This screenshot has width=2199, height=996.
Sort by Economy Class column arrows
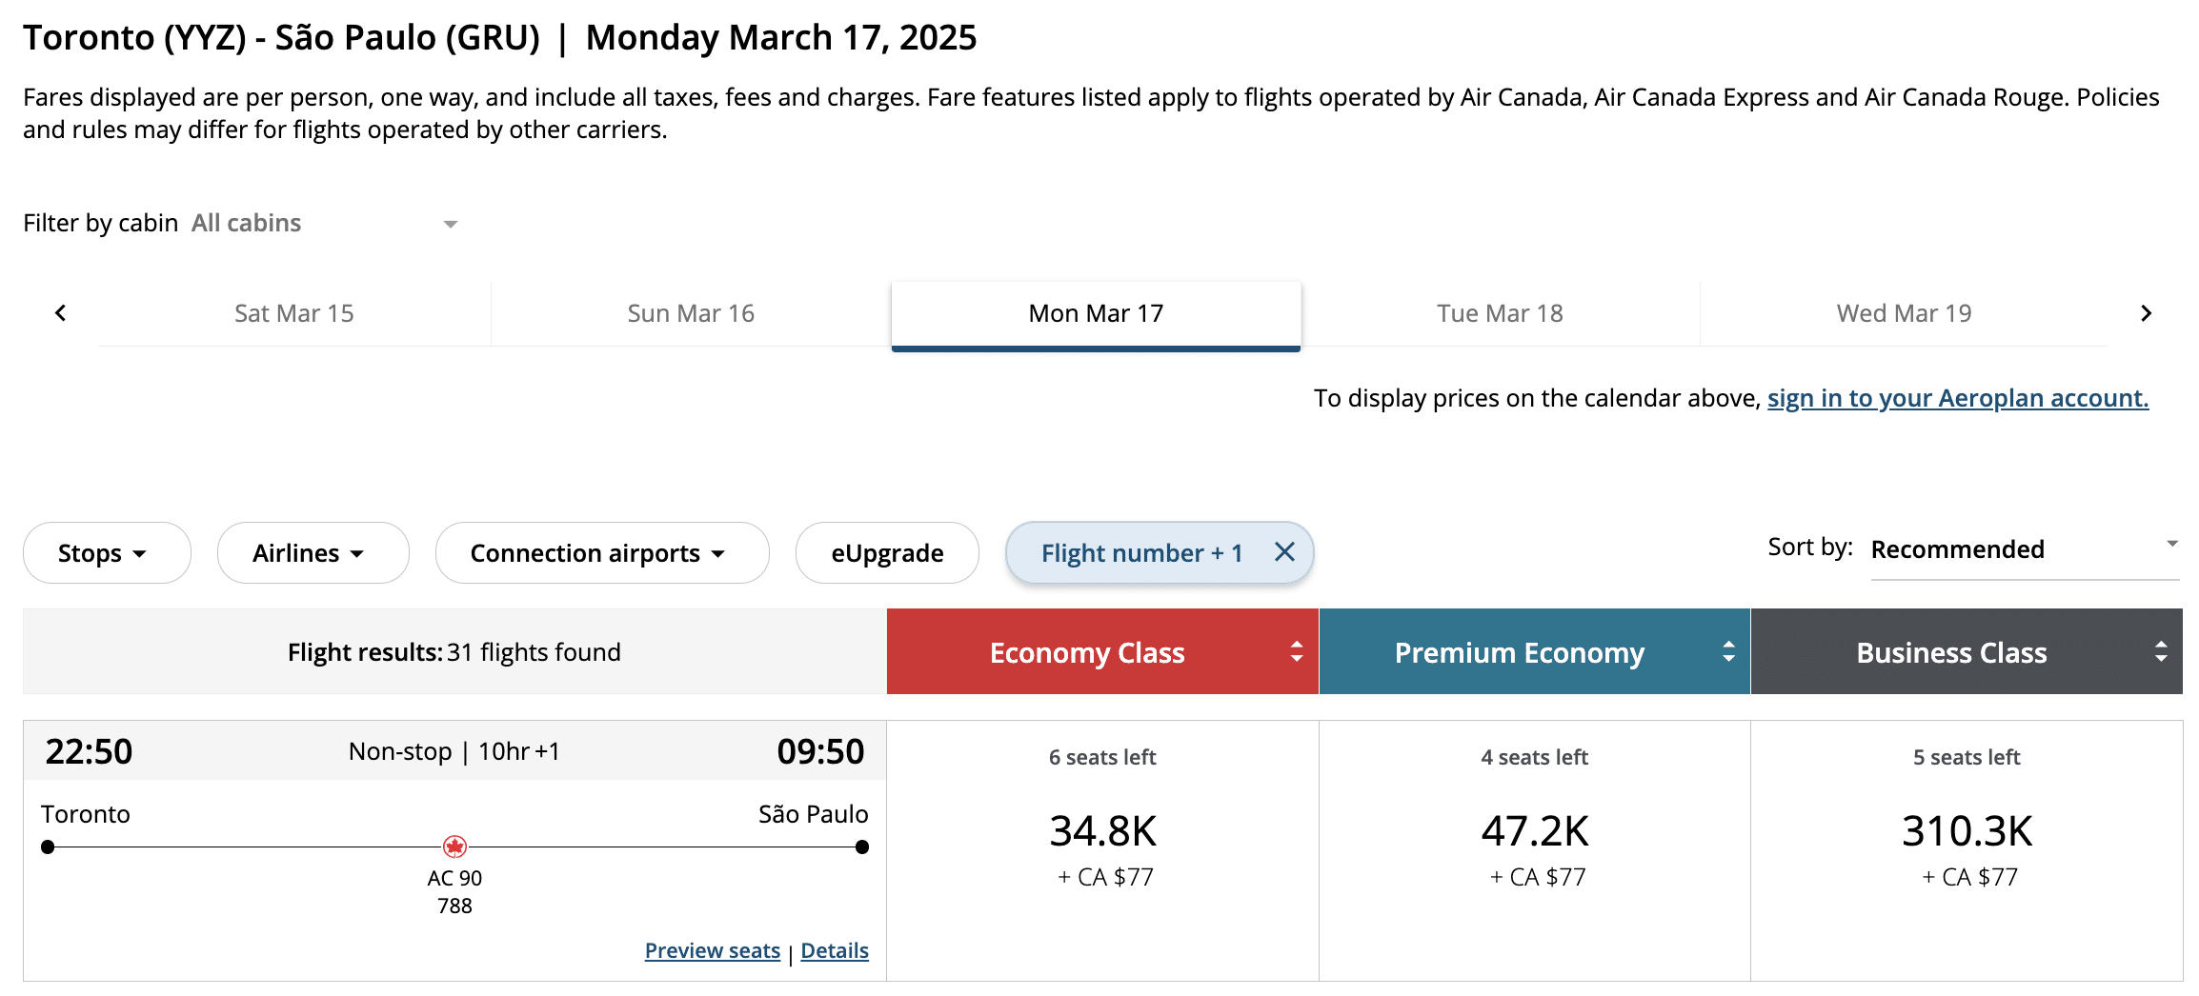[x=1296, y=652]
